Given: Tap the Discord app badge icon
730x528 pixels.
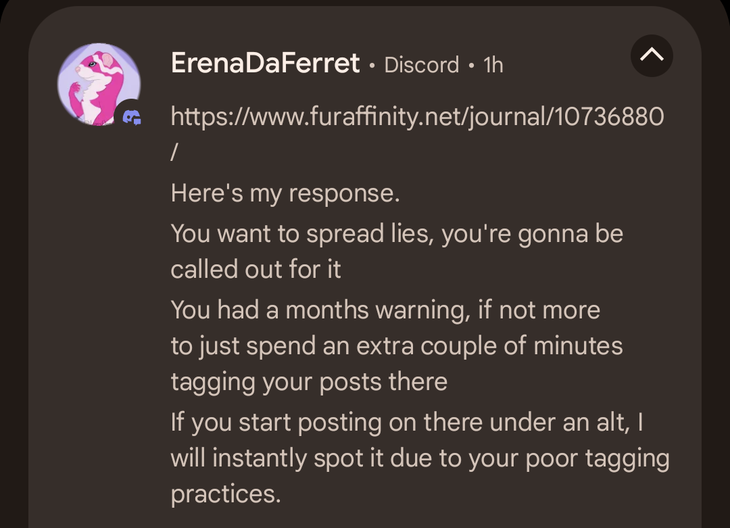Looking at the screenshot, I should click(x=132, y=118).
